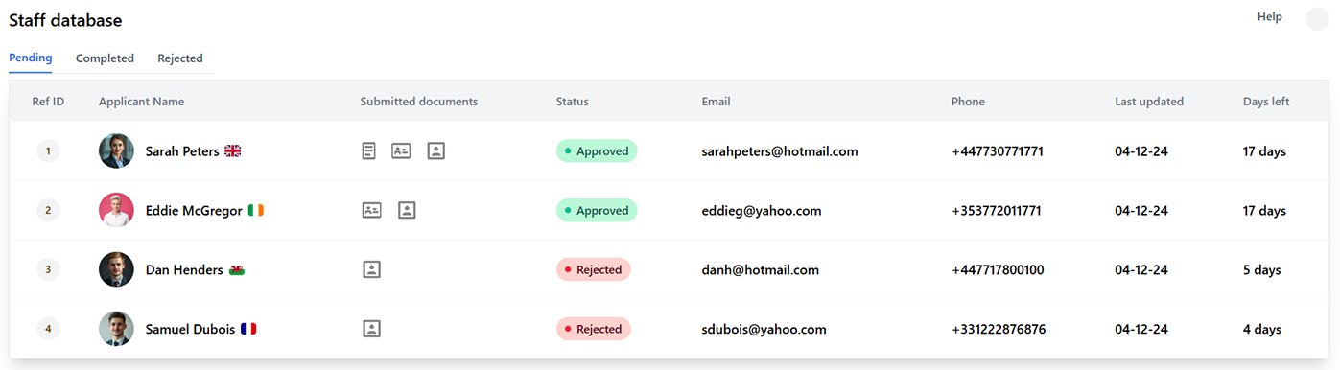Click the user profile circle next to Help
Viewport: 1340px width, 370px height.
tap(1317, 19)
